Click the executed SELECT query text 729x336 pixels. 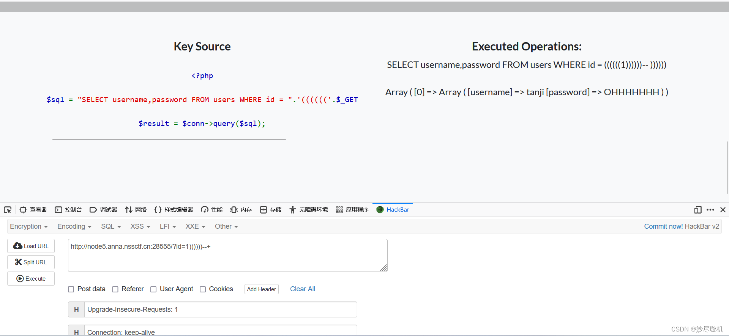click(527, 65)
